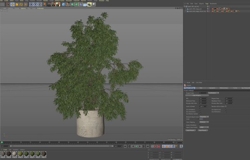Screen dimensions: 250x160
Task: Switch to the Dynamics tab
Action: pyautogui.click(x=212, y=88)
